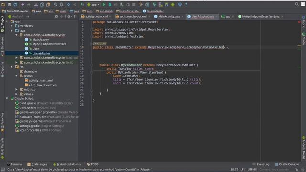Click the Paste clipboard icon
The image size is (306, 172).
[x=48, y=4]
